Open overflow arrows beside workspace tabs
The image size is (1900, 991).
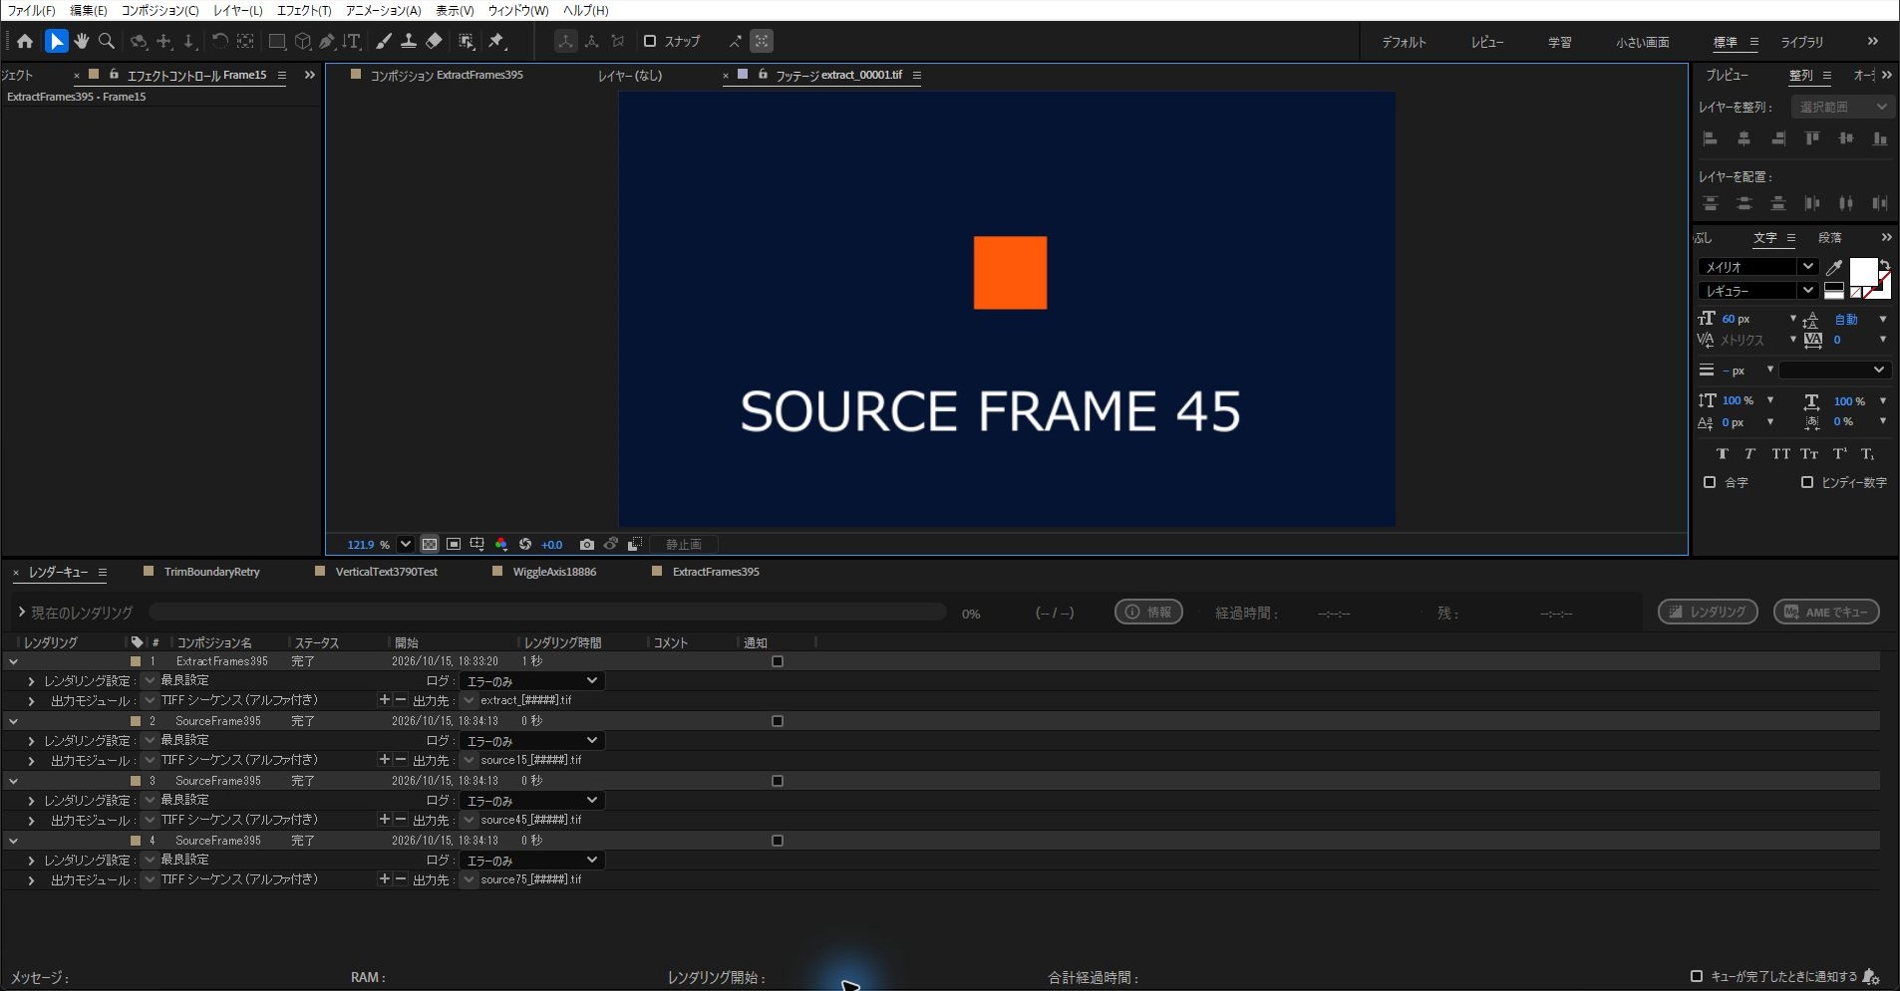coord(1872,41)
